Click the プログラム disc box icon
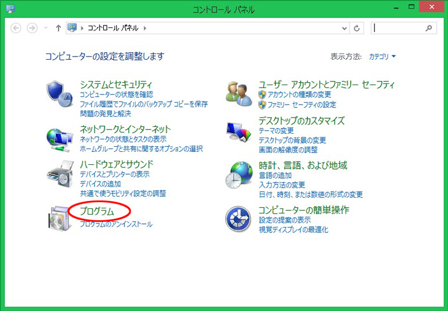This screenshot has width=448, height=311. [58, 218]
